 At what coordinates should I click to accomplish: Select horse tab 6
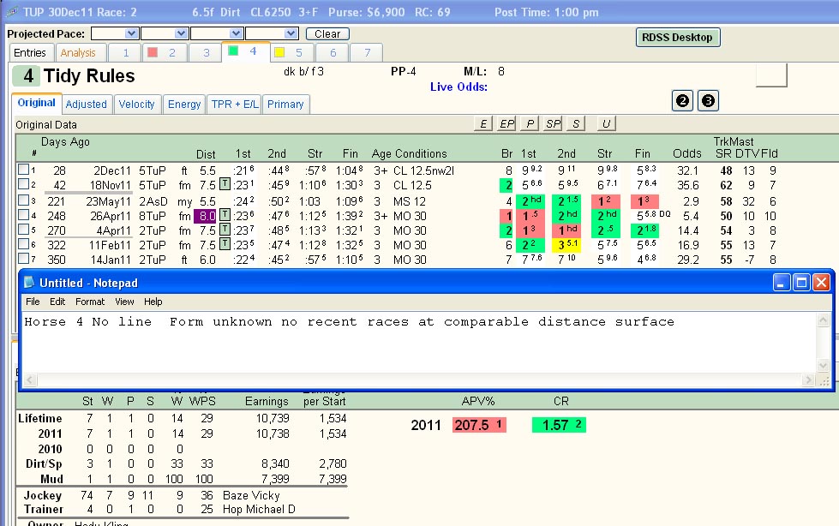333,52
